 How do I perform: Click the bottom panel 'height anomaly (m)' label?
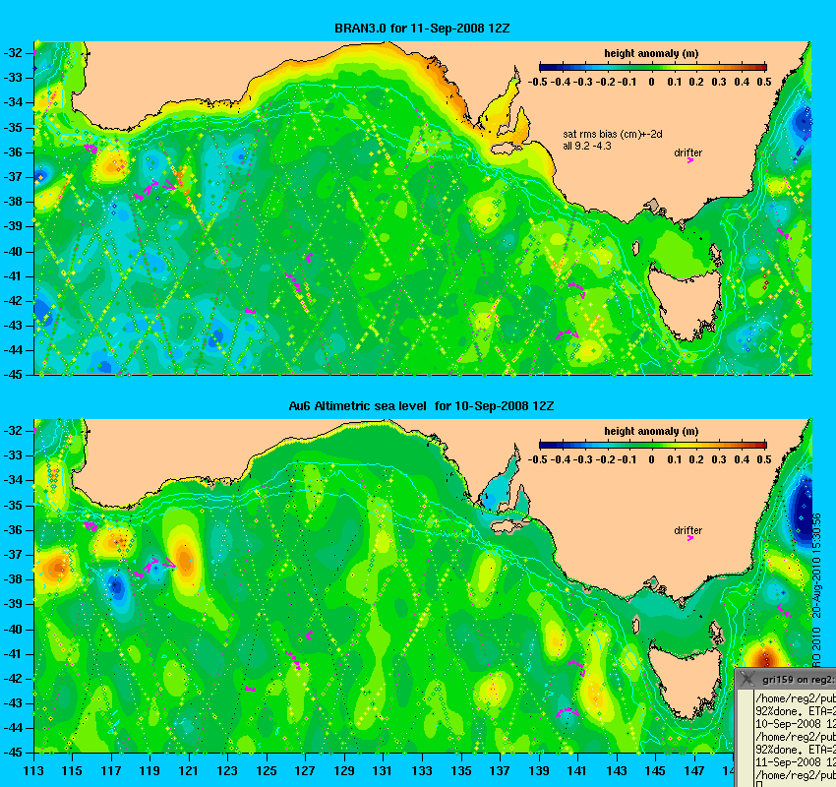[651, 431]
